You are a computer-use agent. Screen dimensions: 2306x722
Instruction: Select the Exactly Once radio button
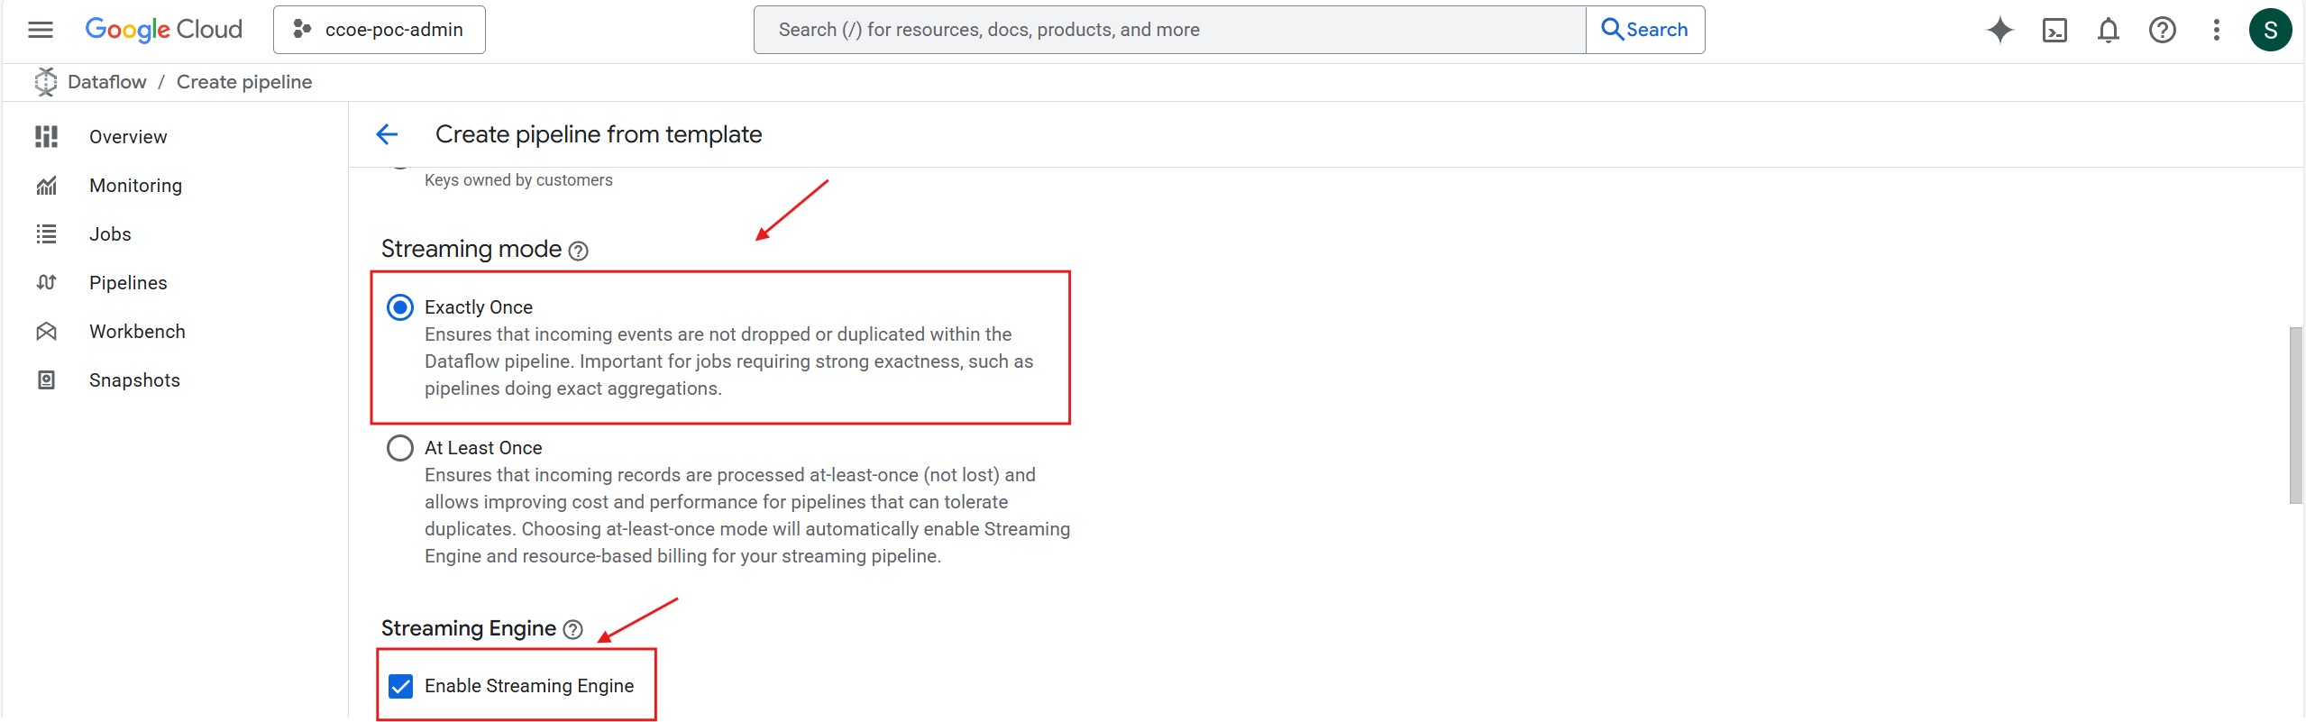tap(400, 307)
